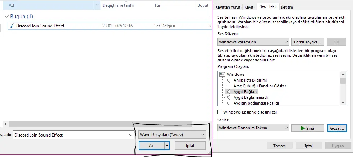Click the Windows root item in events tree
This screenshot has height=157, width=353.
pyautogui.click(x=235, y=74)
